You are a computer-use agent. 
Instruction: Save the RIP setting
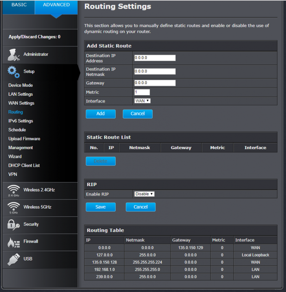101,207
